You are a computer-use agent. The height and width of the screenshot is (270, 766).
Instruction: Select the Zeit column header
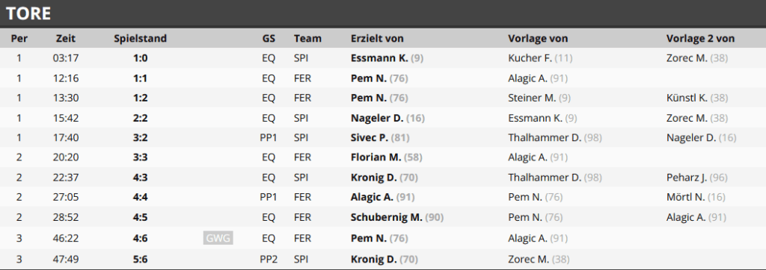click(x=66, y=39)
